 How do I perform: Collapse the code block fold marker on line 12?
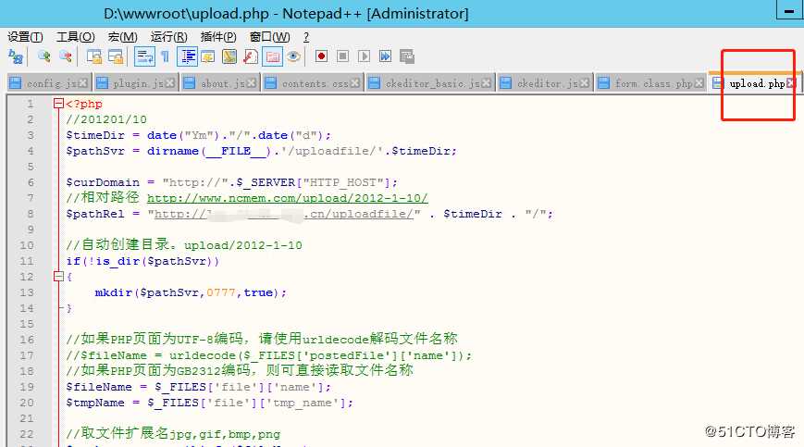click(58, 277)
